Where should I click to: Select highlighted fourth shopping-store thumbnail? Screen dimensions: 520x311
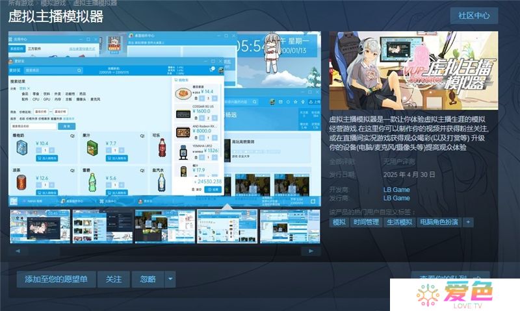tap(227, 226)
